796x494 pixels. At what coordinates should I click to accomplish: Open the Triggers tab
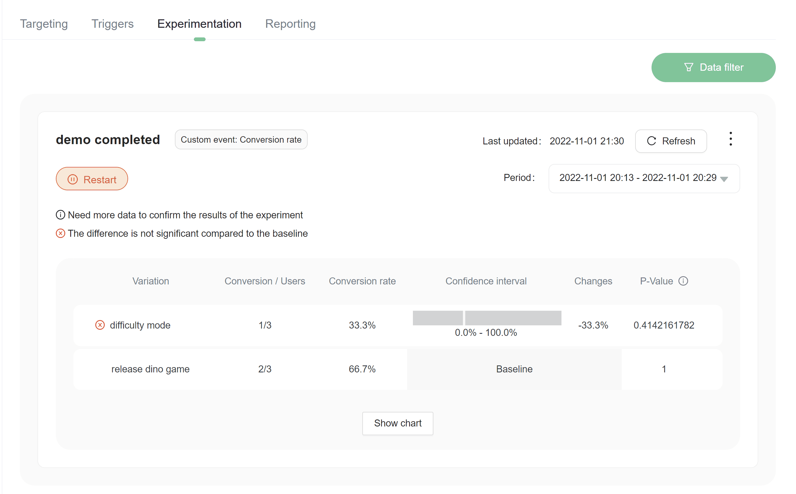[x=112, y=24]
